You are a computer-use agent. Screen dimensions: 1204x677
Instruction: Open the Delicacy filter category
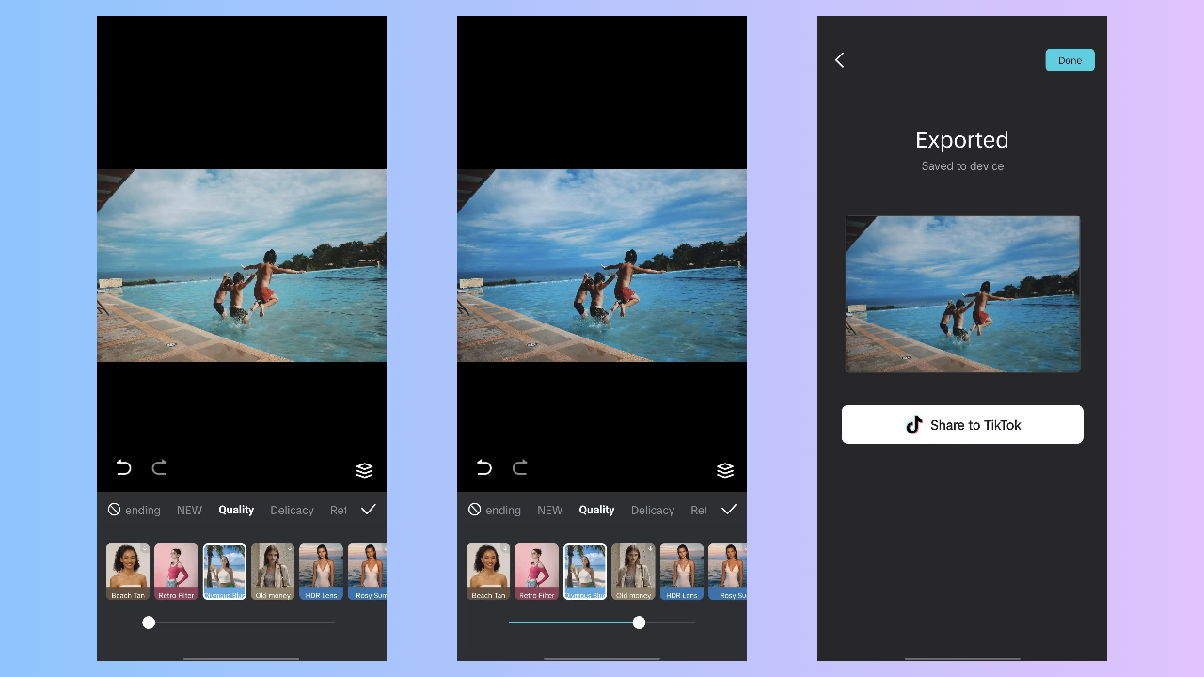click(292, 510)
